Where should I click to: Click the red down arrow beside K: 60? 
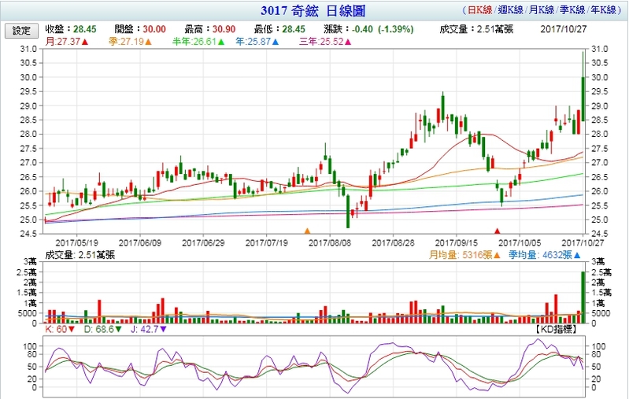pyautogui.click(x=72, y=329)
